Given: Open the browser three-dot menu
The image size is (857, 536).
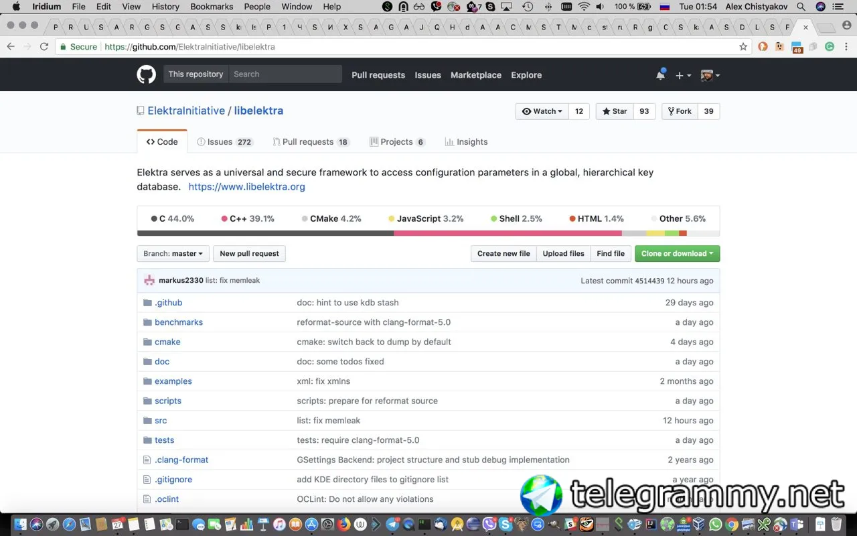Looking at the screenshot, I should [845, 47].
